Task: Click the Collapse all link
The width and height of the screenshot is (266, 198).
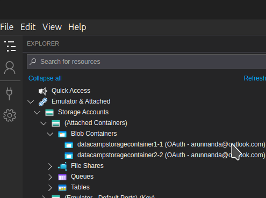Action: (45, 78)
